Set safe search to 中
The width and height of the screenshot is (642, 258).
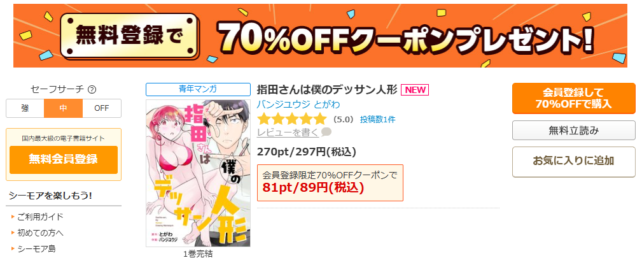(64, 108)
